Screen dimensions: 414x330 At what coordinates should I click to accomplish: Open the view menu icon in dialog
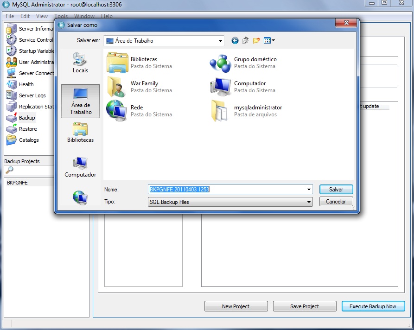coord(269,40)
